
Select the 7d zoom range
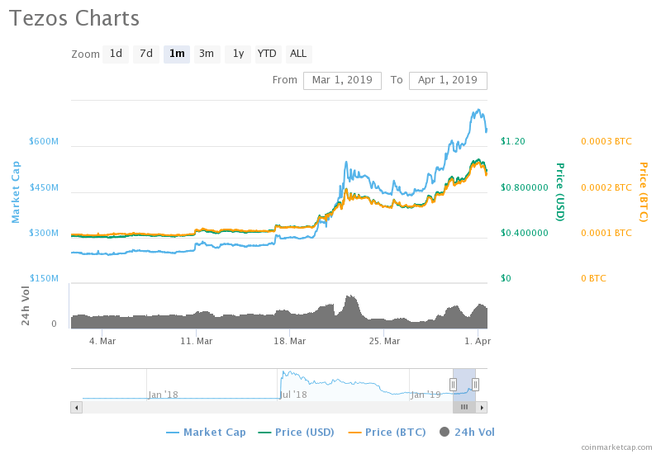click(146, 54)
